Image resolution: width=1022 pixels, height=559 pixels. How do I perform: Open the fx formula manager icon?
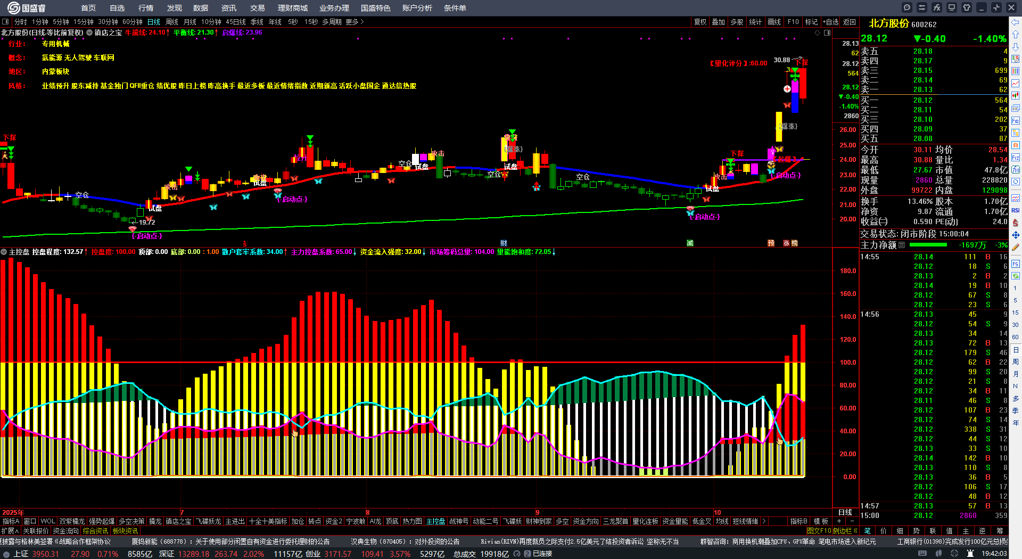tap(937, 7)
